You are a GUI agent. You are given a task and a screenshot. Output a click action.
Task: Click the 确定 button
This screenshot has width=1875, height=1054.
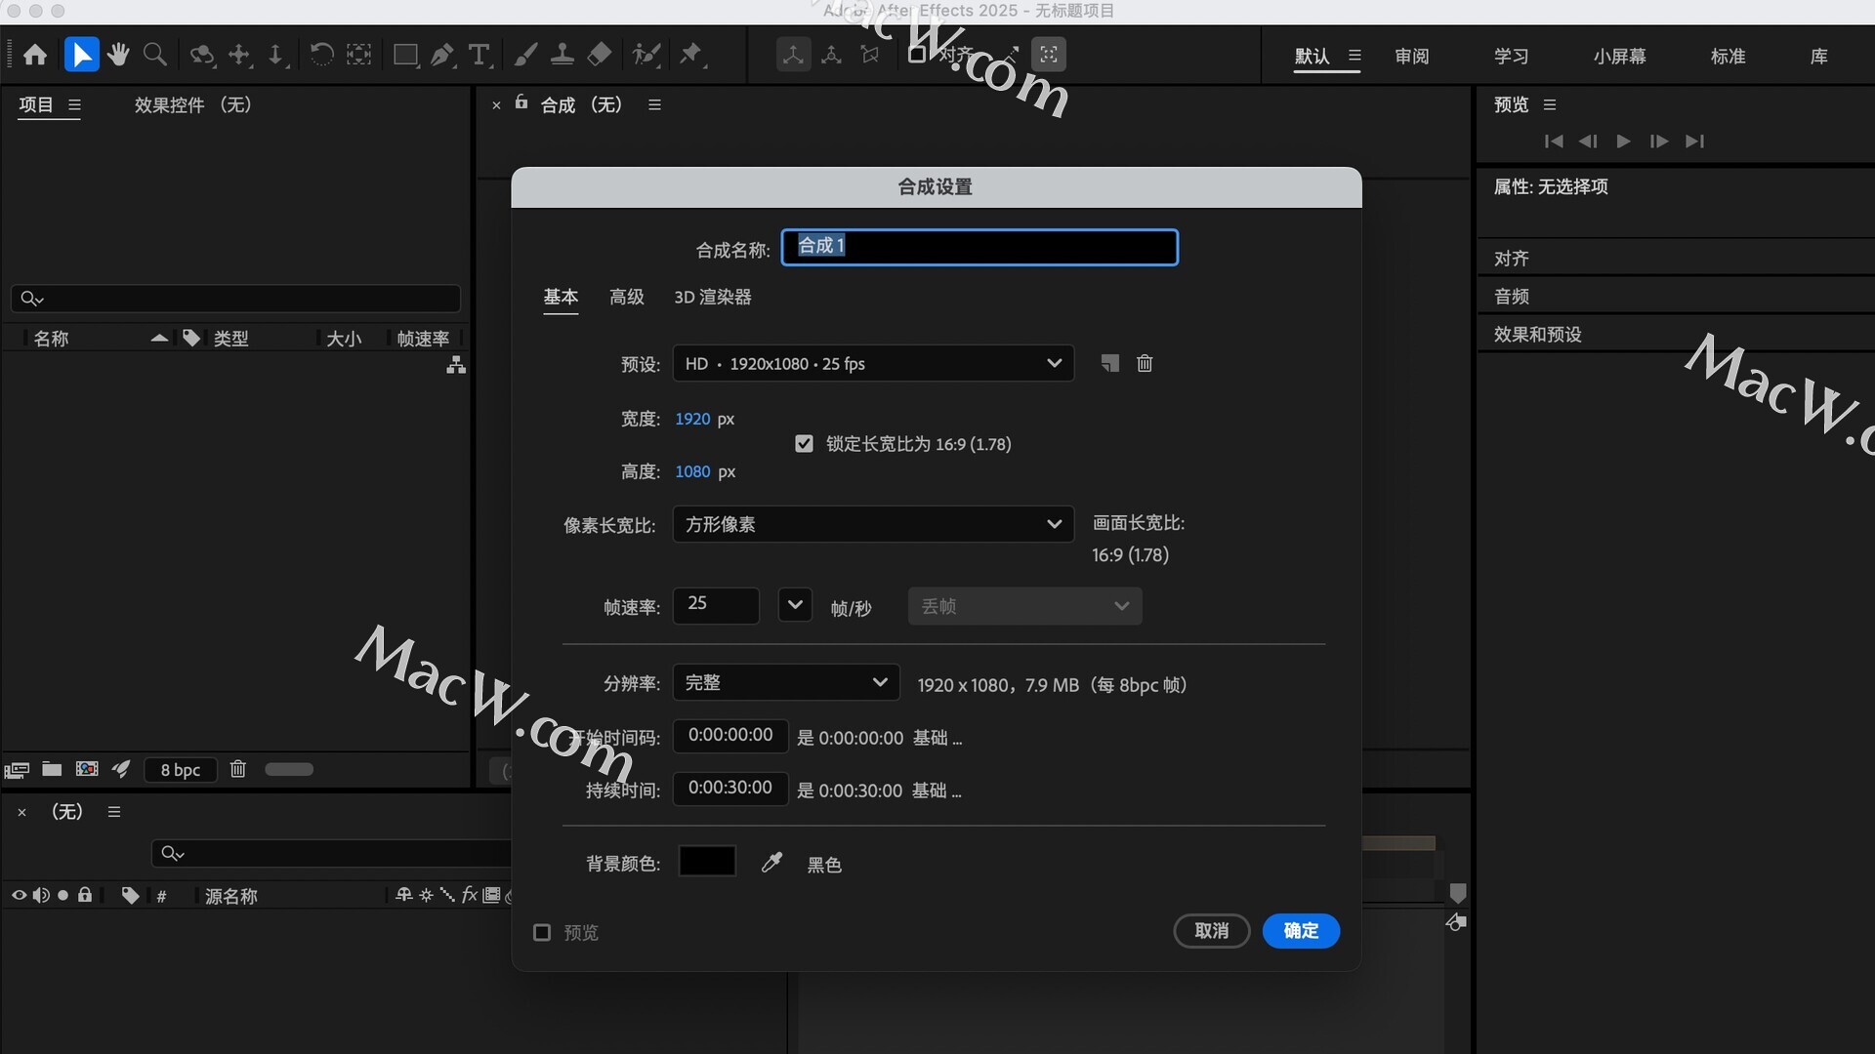point(1301,931)
